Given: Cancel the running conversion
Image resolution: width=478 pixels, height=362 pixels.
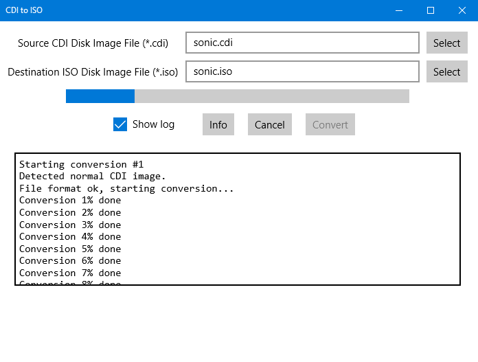Looking at the screenshot, I should tap(270, 124).
